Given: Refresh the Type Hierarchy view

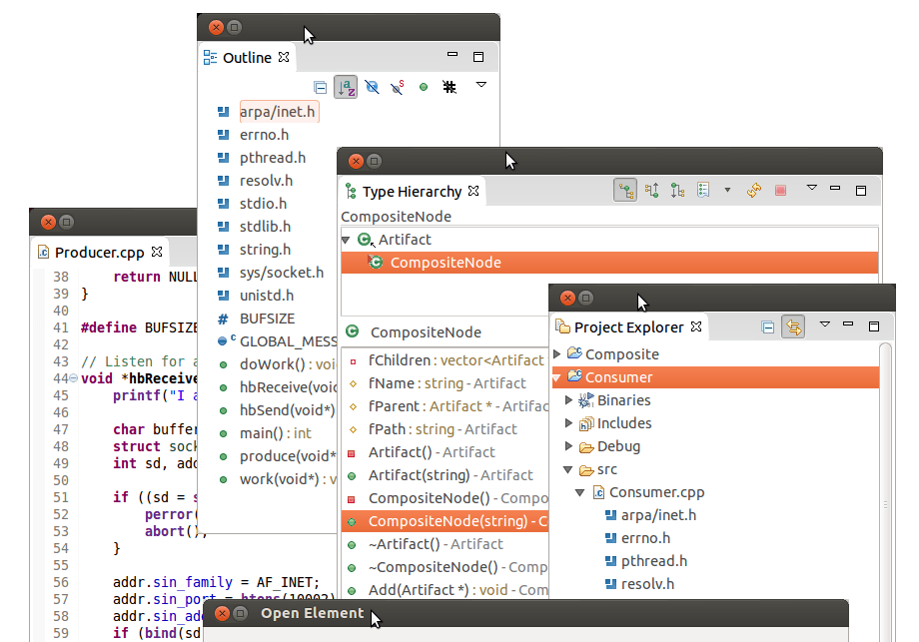Looking at the screenshot, I should [x=754, y=191].
